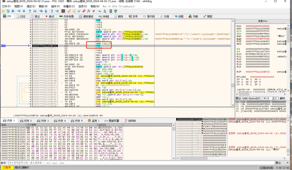Expand the 默认 command type dropdown
Image resolution: width=292 pixels, height=170 pixels.
281,163
